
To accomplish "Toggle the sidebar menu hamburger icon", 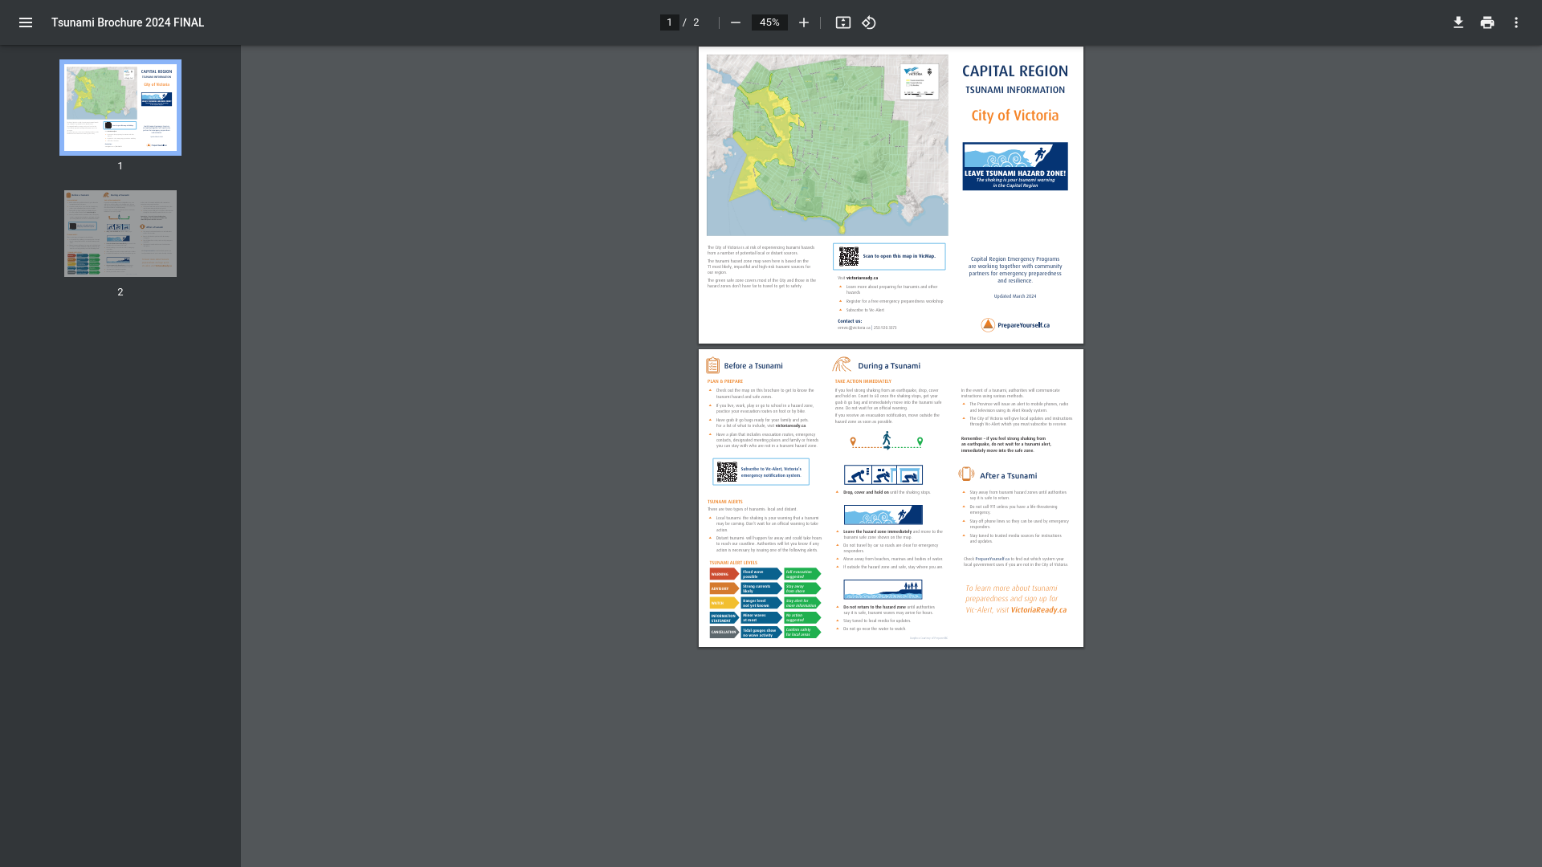I will point(26,22).
